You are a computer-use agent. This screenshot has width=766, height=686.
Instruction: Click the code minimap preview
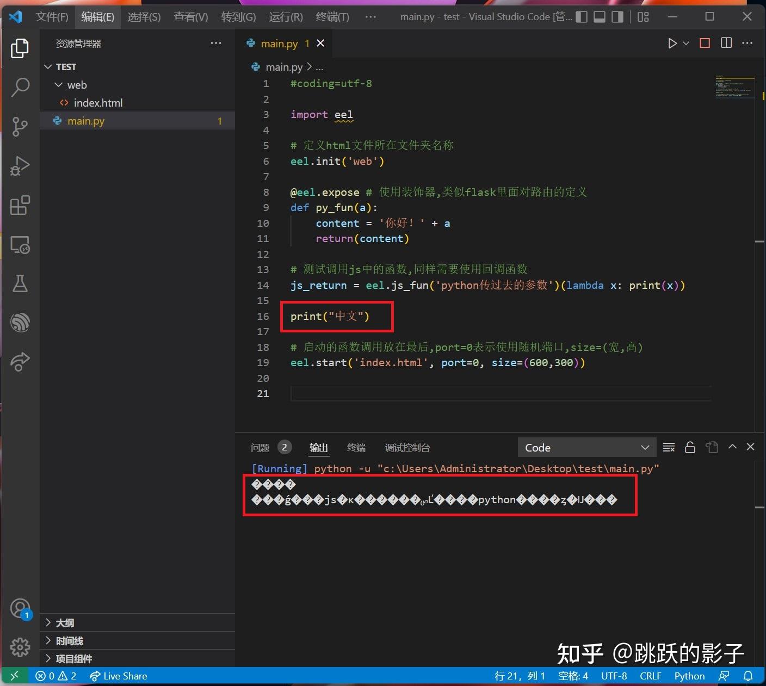[735, 87]
